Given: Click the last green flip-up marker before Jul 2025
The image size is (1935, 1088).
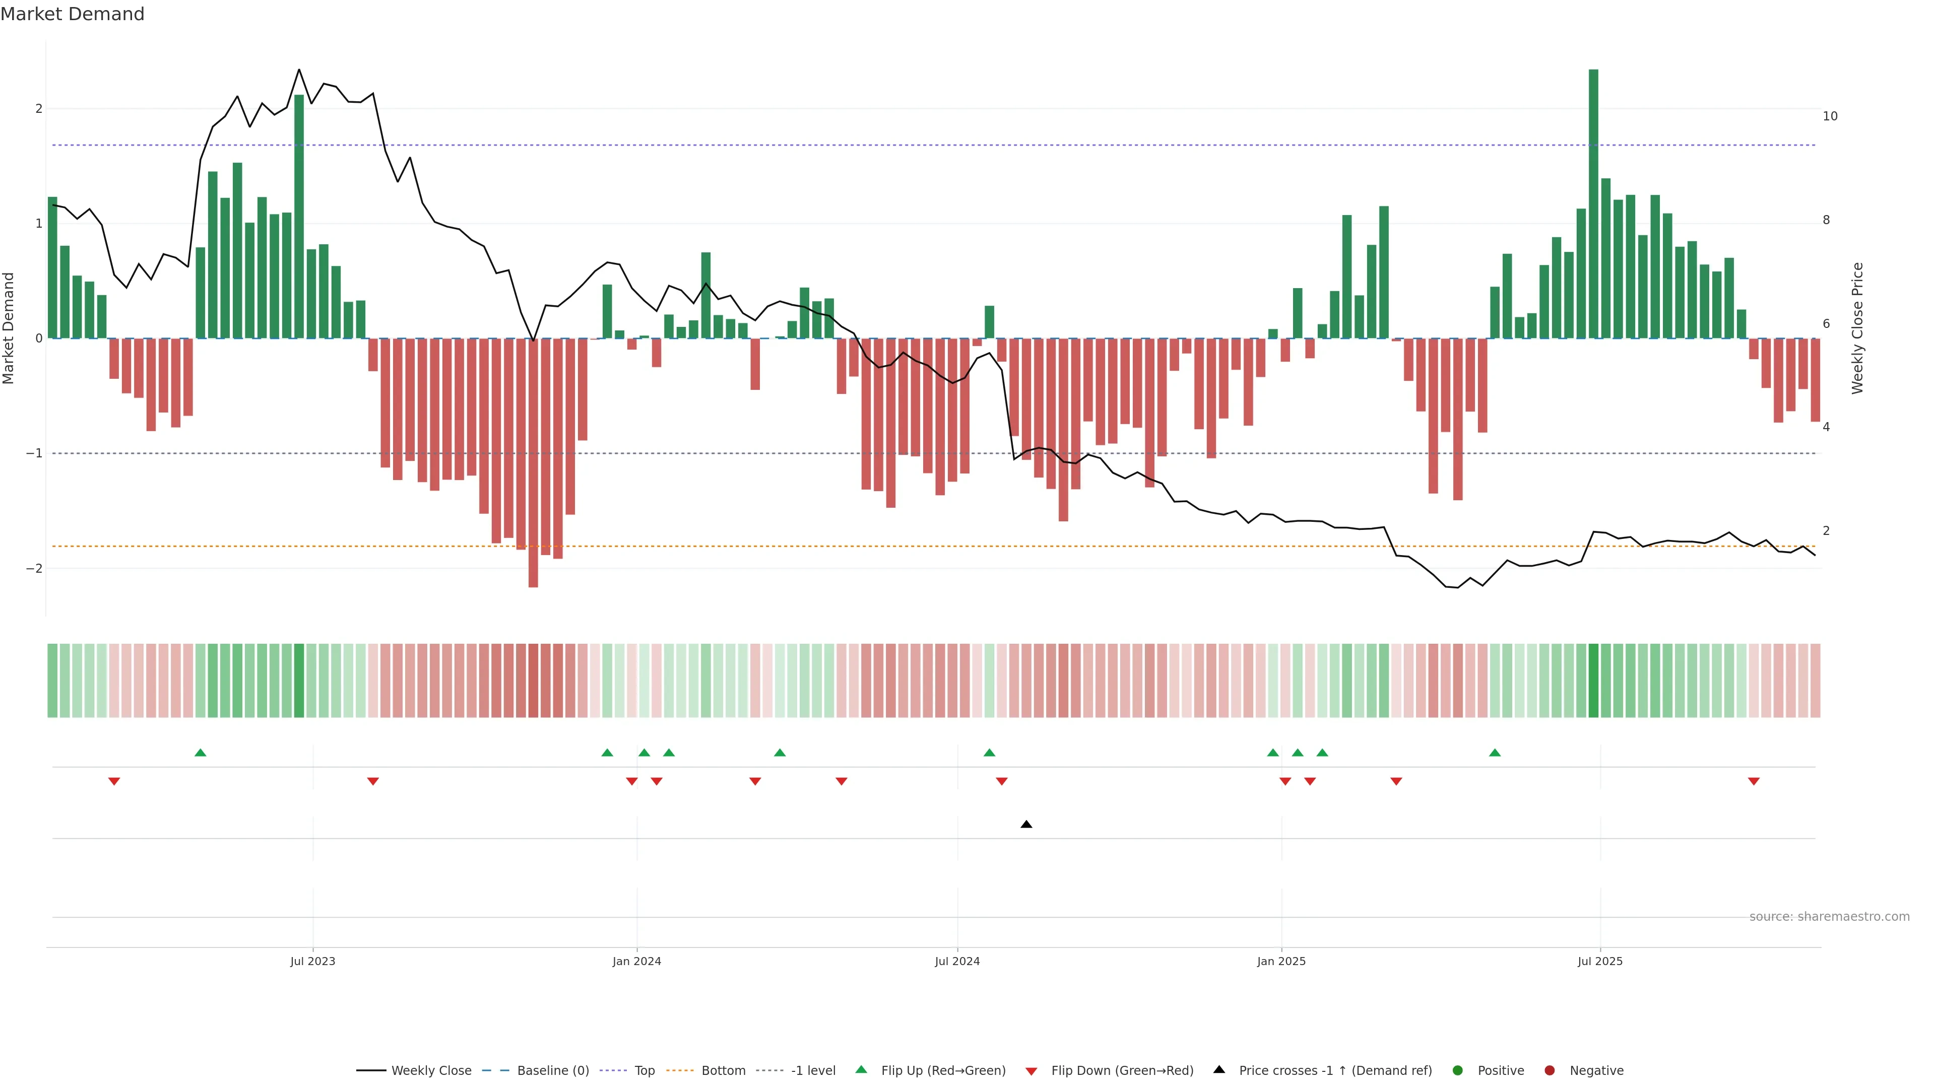Looking at the screenshot, I should [1495, 753].
